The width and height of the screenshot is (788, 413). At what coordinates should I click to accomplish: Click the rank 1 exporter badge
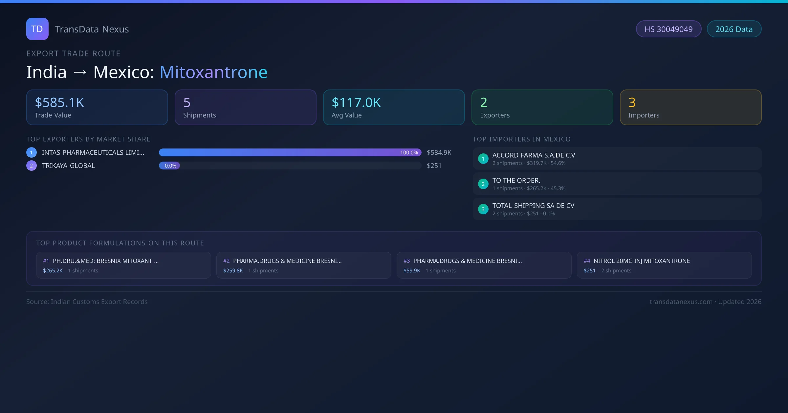click(32, 152)
